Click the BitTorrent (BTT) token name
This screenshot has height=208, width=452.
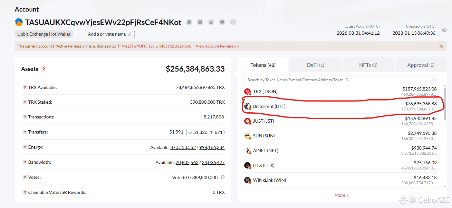pos(269,106)
